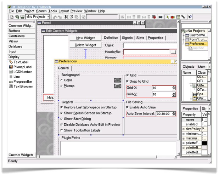This screenshot has height=174, width=219.
Task: Expand the sizePolicy property row
Action: [x=184, y=129]
